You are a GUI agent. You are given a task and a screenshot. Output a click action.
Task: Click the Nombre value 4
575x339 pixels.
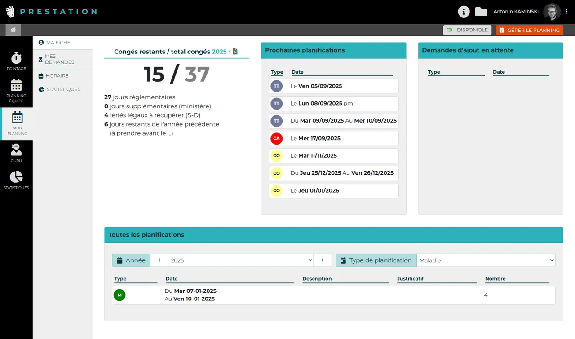pyautogui.click(x=486, y=295)
